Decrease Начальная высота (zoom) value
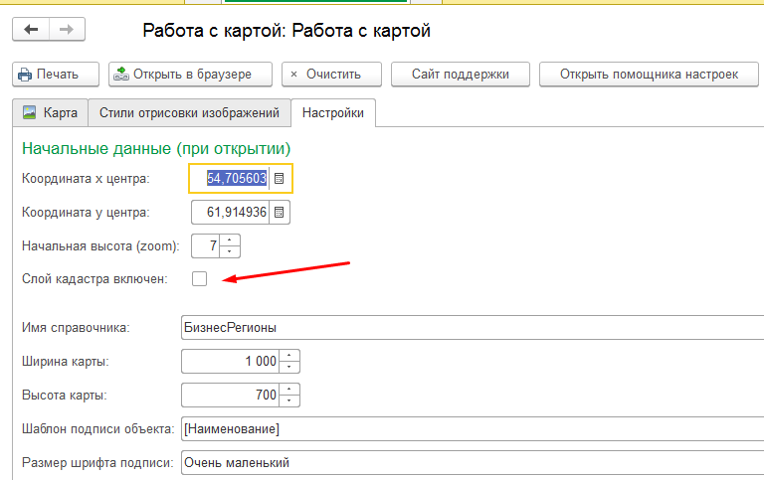Screen dimensions: 764x480 click(x=230, y=250)
